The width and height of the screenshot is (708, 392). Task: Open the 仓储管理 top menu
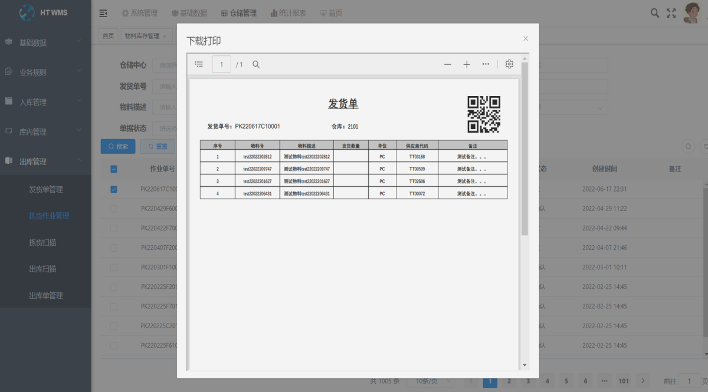tap(239, 13)
